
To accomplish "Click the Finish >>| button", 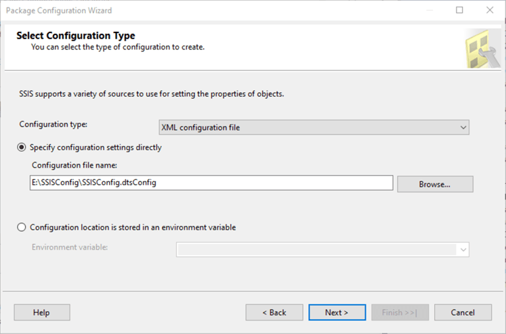I will tap(400, 312).
